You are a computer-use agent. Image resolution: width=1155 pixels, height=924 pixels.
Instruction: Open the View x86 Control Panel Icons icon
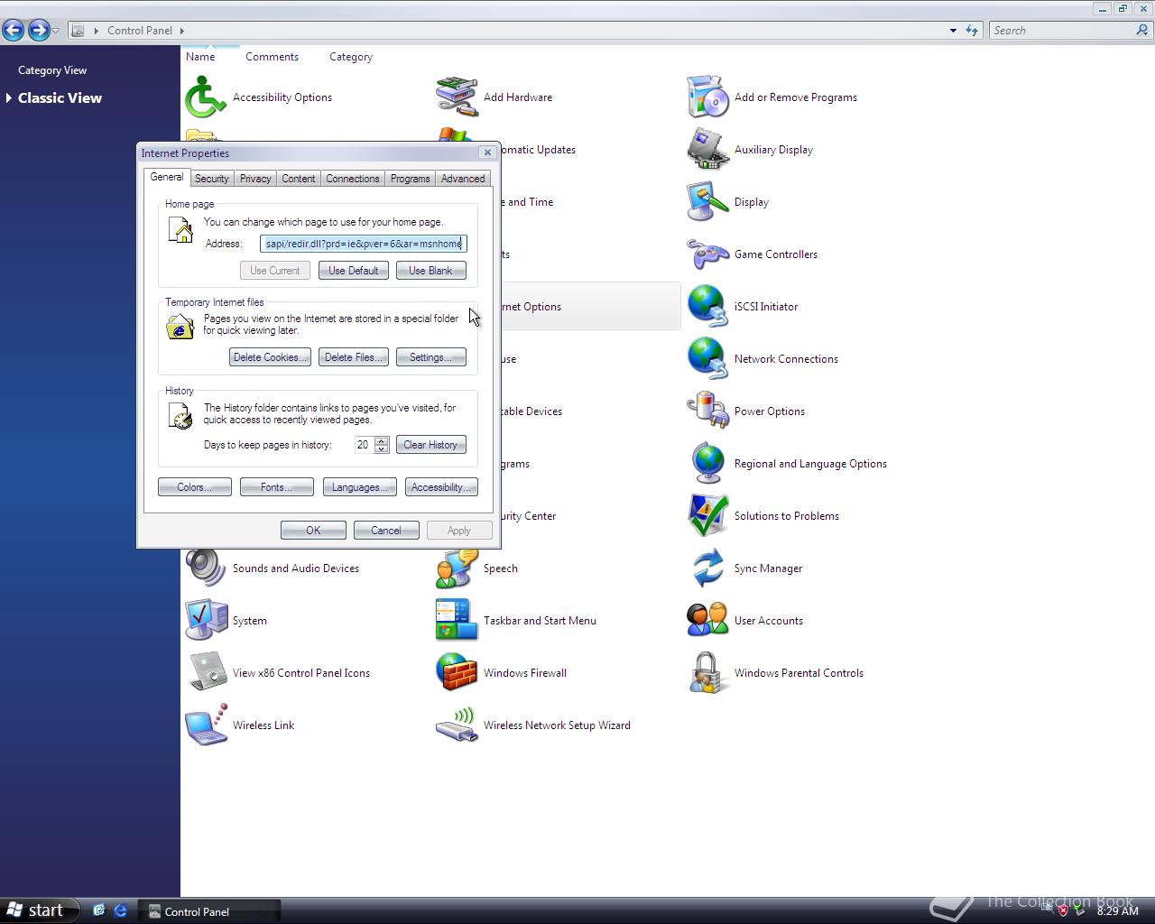[206, 673]
